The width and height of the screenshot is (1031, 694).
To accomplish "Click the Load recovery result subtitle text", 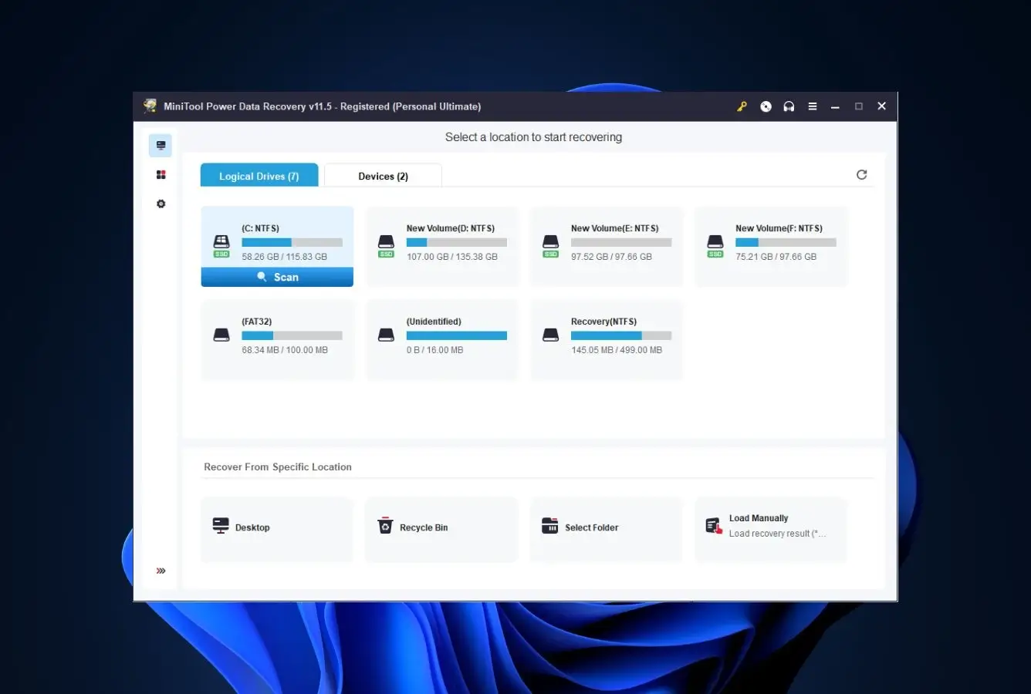I will click(777, 534).
